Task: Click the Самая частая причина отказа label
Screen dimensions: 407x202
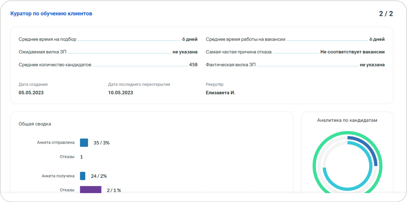Action: 239,52
